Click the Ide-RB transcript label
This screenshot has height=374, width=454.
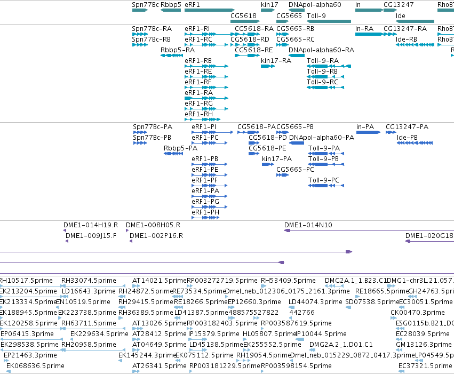coord(407,39)
